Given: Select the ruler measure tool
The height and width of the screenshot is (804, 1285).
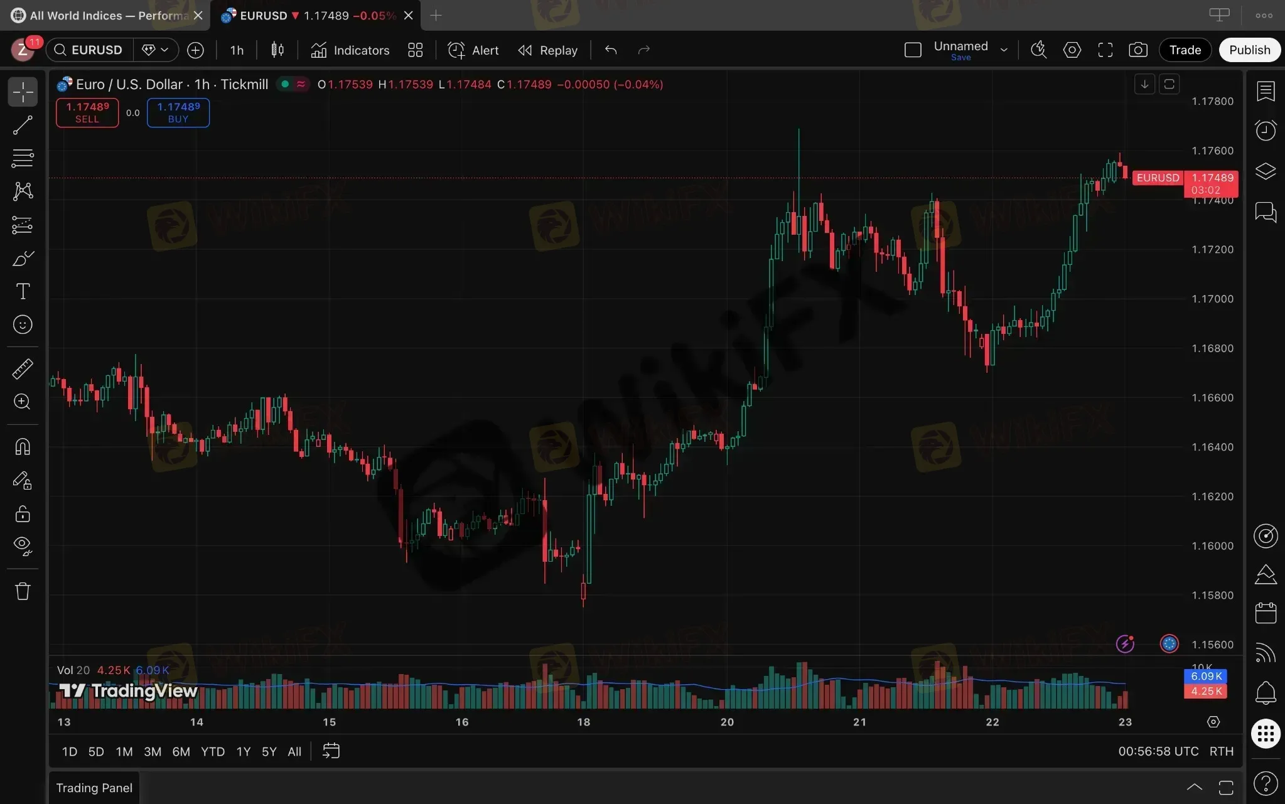Looking at the screenshot, I should tap(23, 369).
